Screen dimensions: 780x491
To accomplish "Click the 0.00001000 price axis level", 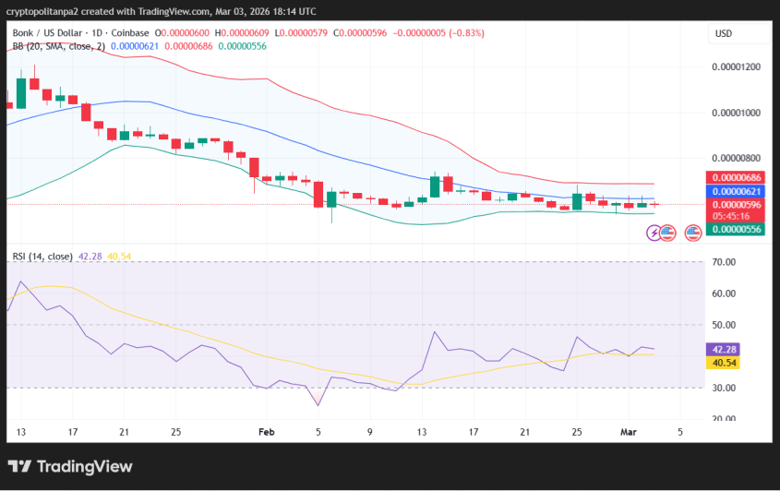I will [738, 113].
